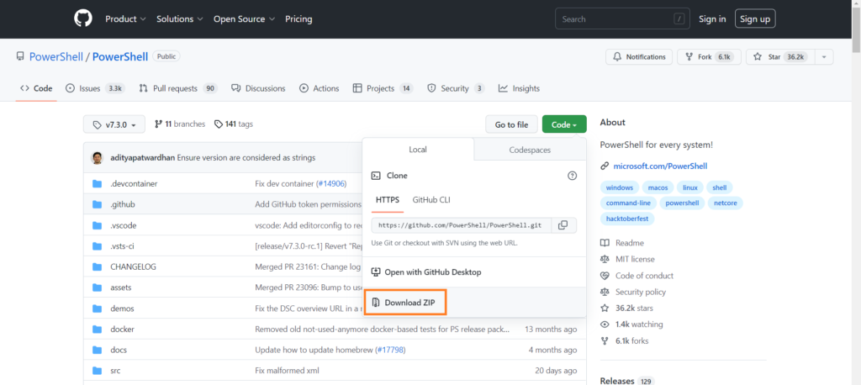Open the 141 tags link
The width and height of the screenshot is (861, 385).
pos(234,124)
